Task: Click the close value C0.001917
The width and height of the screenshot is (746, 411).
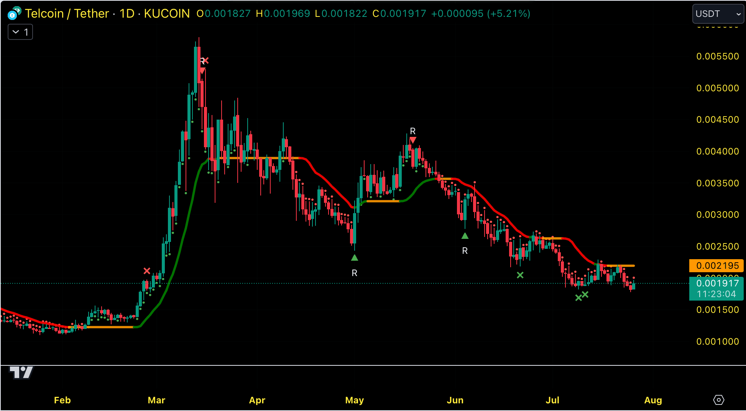Action: point(399,14)
